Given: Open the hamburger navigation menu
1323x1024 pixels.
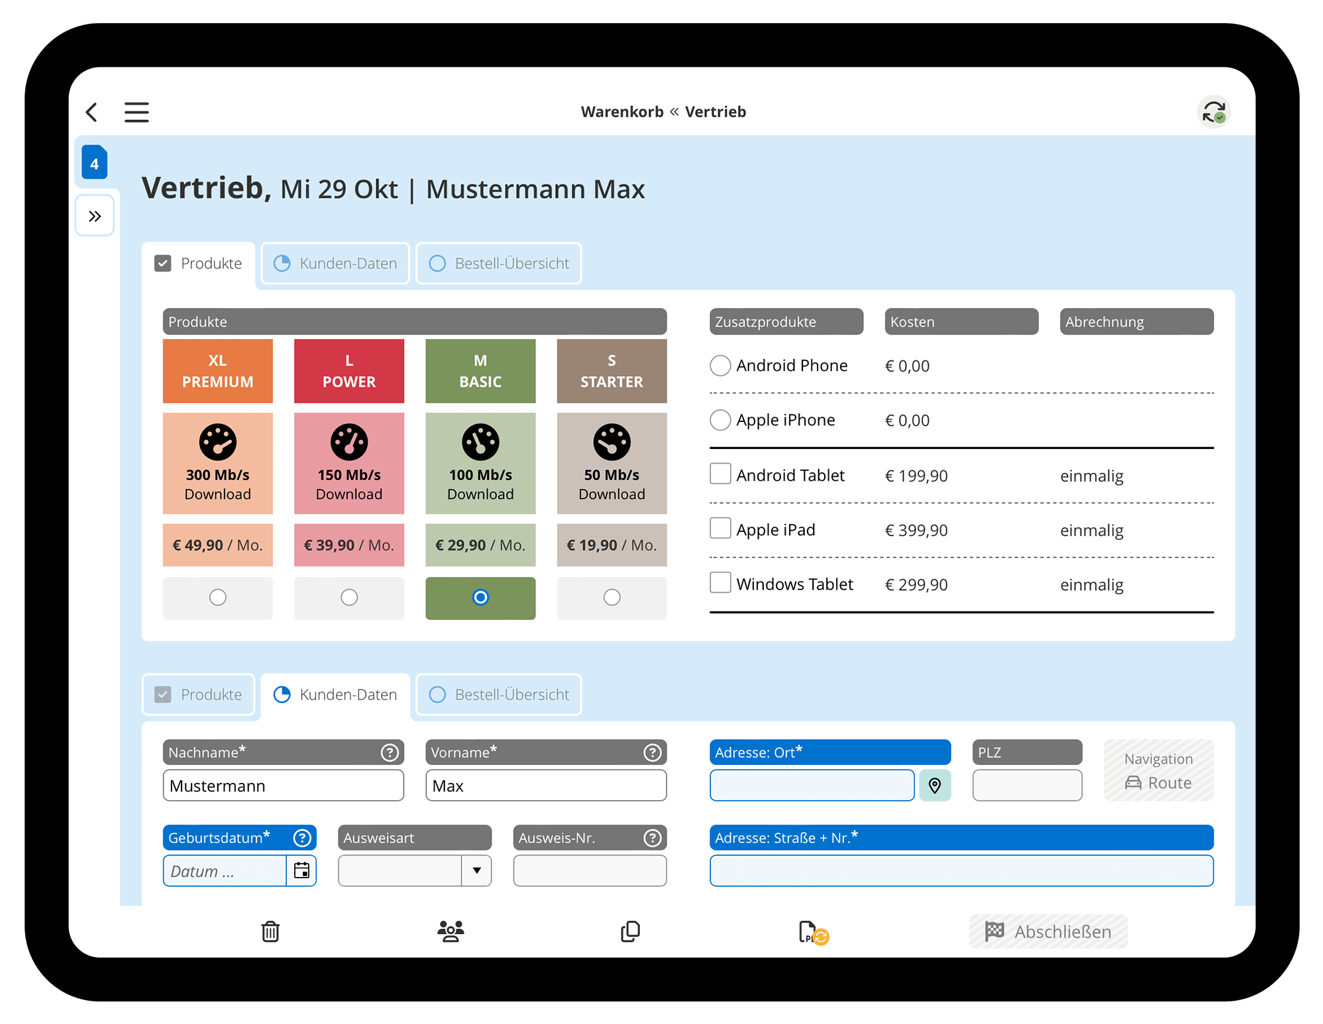Looking at the screenshot, I should pyautogui.click(x=136, y=111).
